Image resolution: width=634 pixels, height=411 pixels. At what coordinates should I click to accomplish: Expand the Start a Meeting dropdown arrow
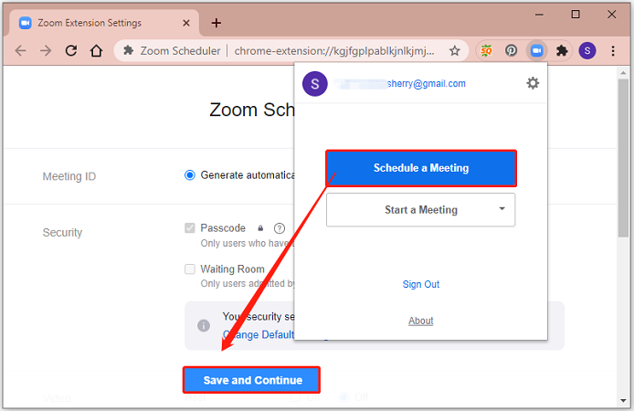502,209
